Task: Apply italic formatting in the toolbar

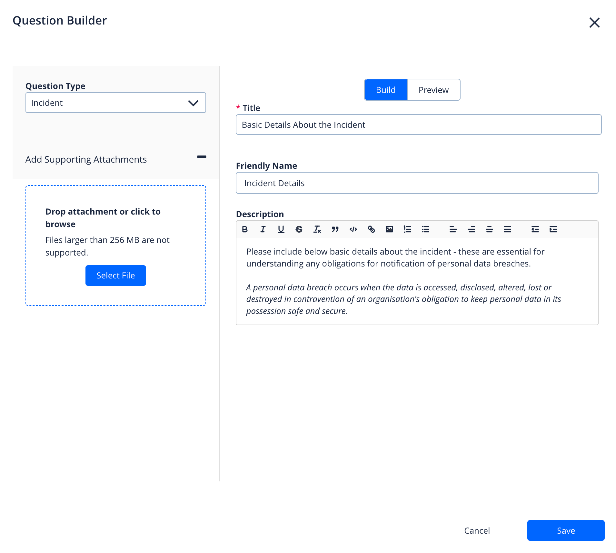Action: point(263,229)
